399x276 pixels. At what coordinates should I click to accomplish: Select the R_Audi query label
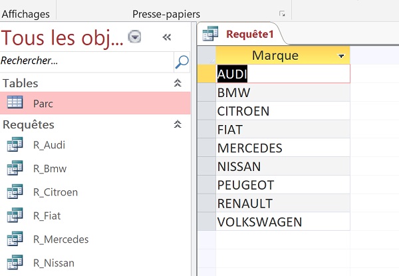[49, 145]
